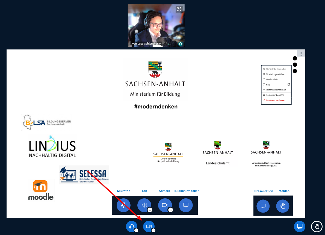Select 'Als Vollbild darstellen' menu entry
Image resolution: width=325 pixels, height=235 pixels.
click(276, 69)
